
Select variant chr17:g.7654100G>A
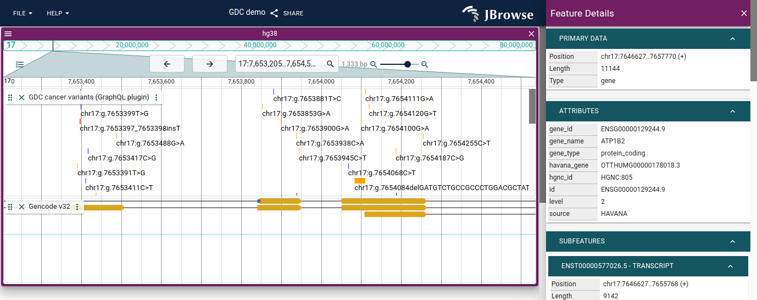point(395,129)
